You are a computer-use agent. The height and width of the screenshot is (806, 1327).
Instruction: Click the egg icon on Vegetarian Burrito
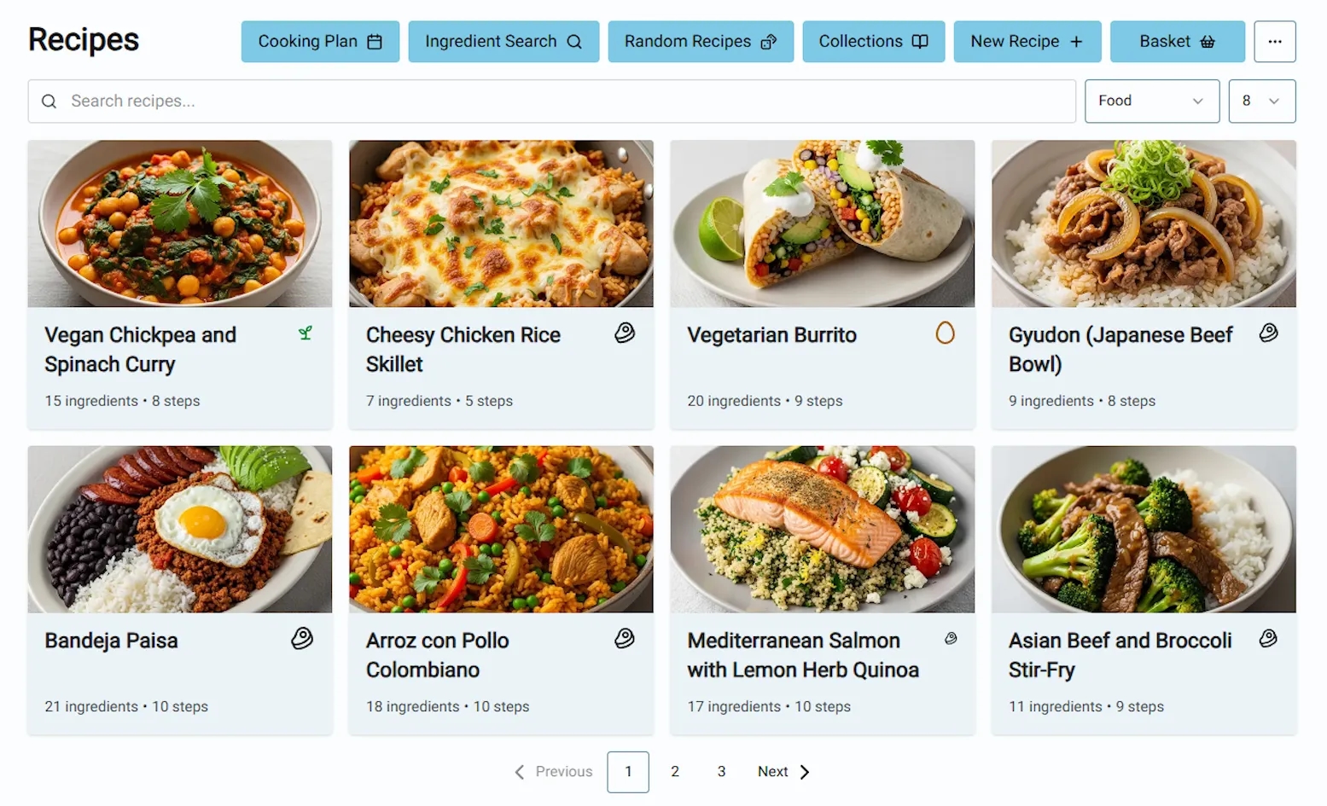pos(945,333)
